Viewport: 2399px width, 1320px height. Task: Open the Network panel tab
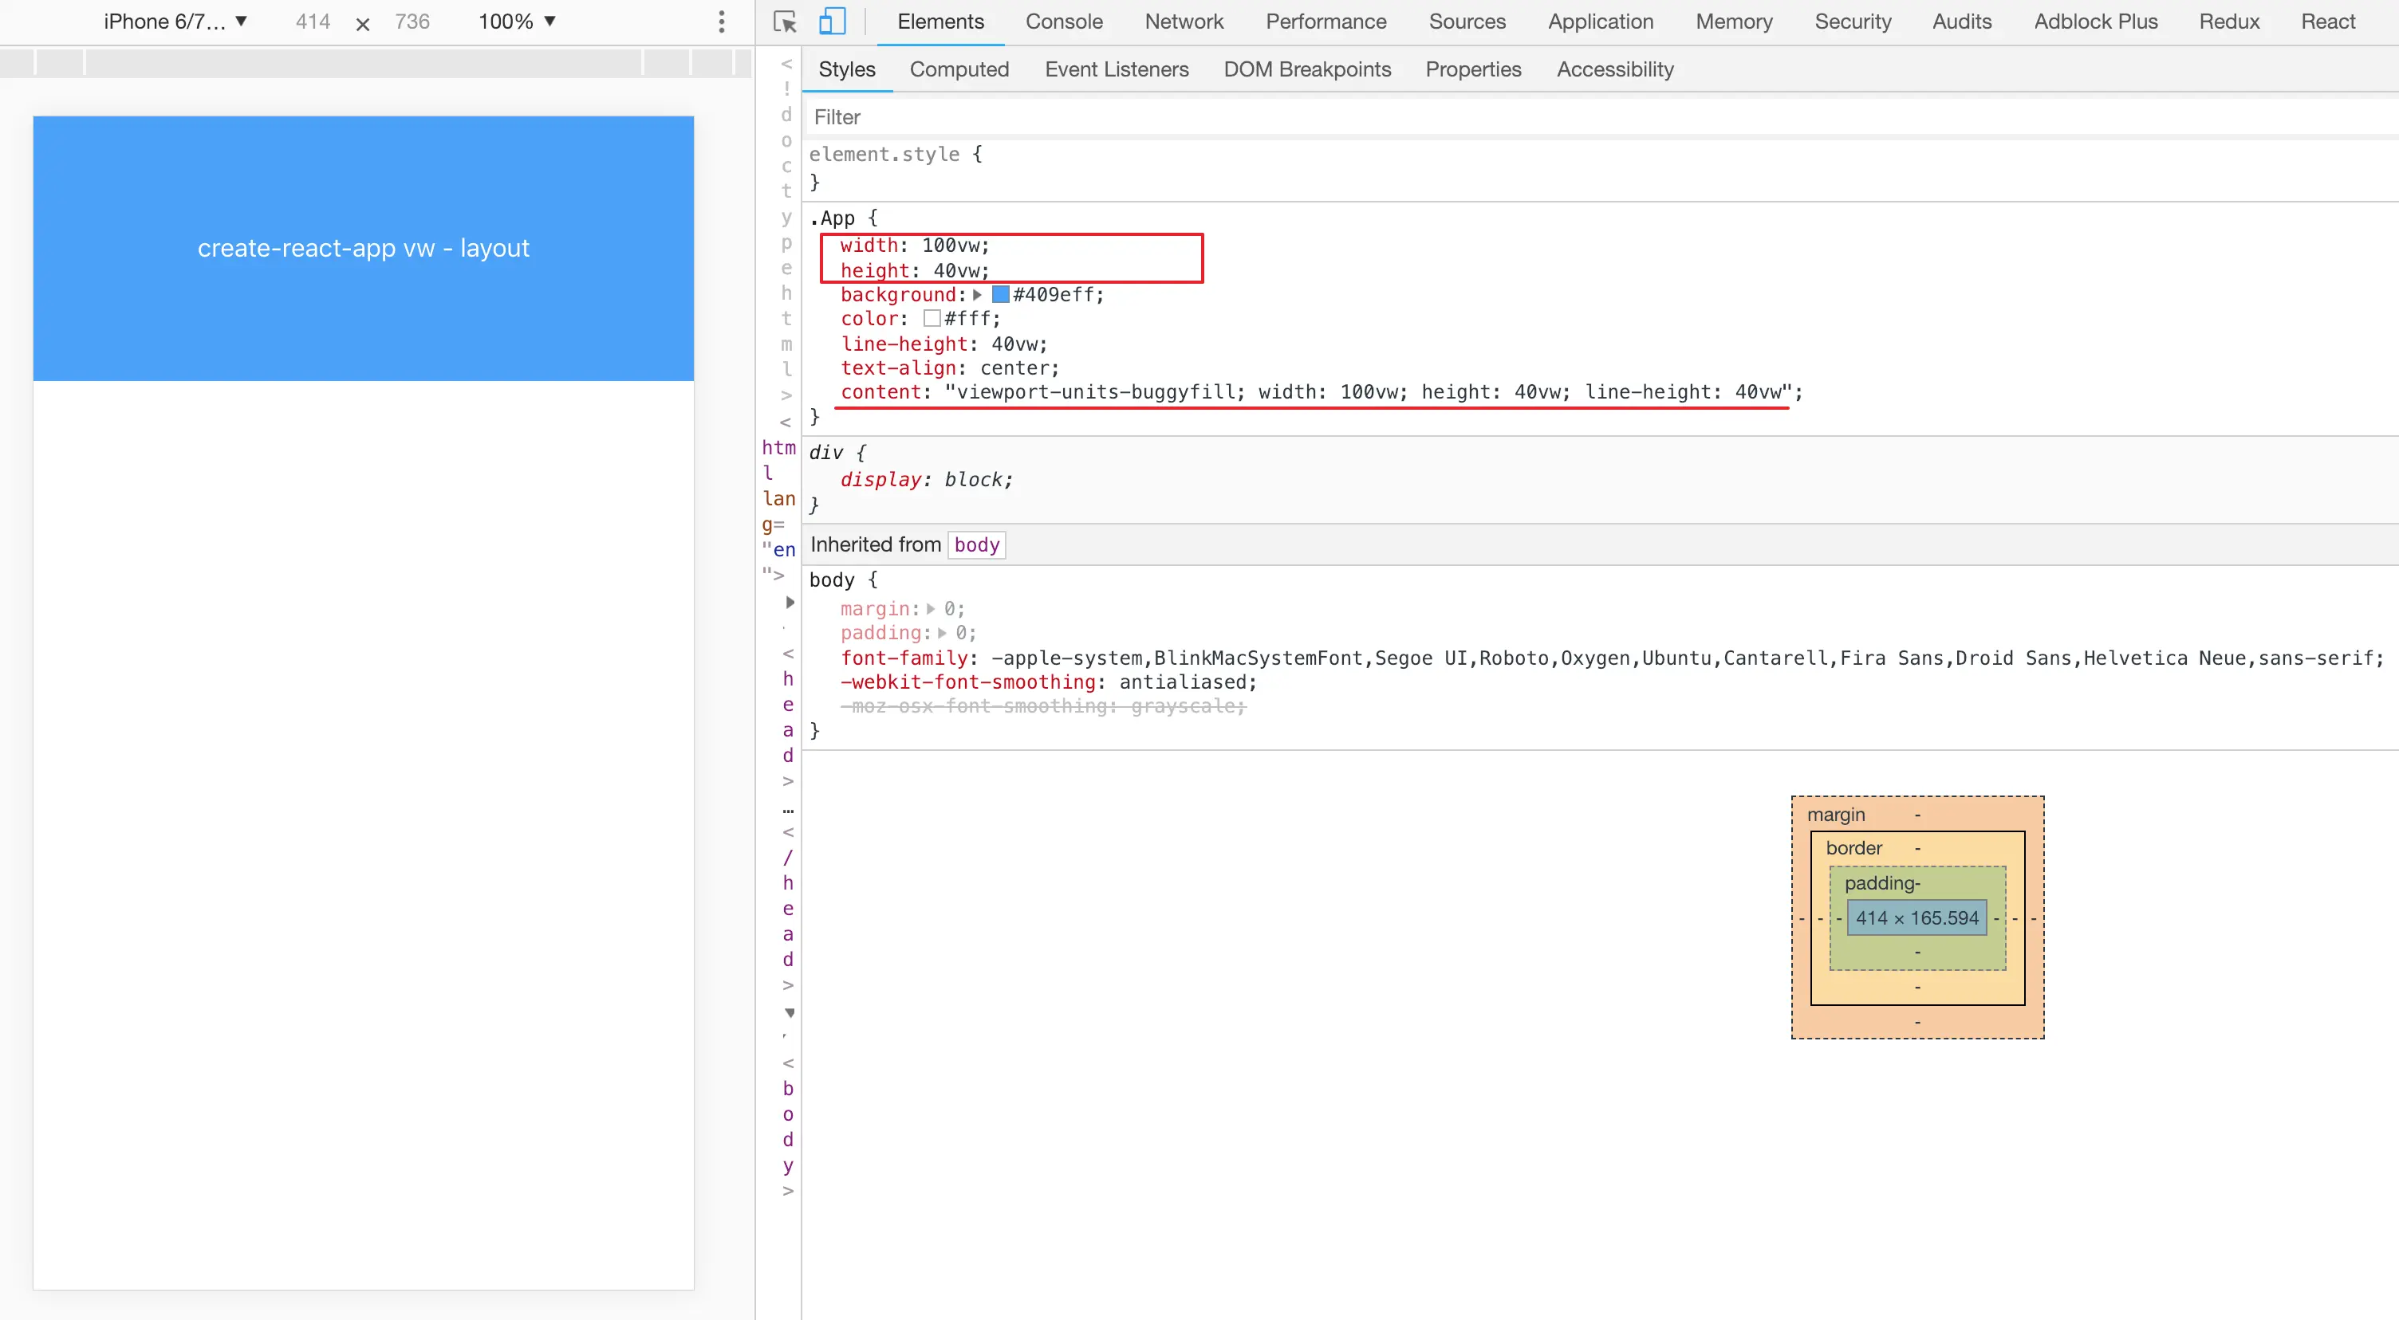[x=1184, y=22]
